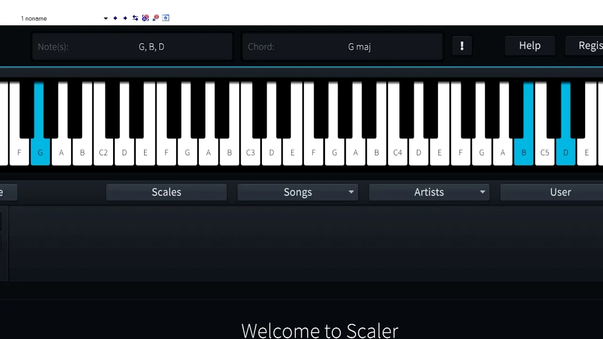Viewport: 603px width, 339px height.
Task: Play the G key in the C2 octave
Action: point(187,153)
